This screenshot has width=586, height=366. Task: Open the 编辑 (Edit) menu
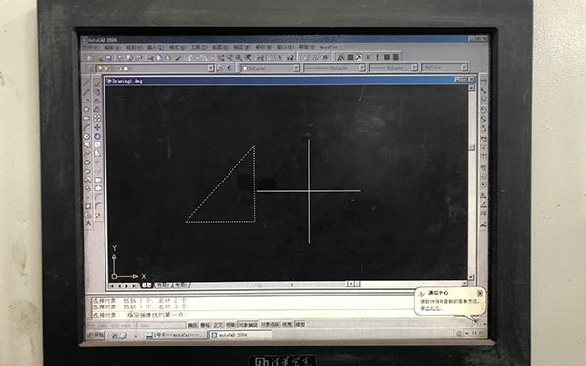pyautogui.click(x=112, y=48)
